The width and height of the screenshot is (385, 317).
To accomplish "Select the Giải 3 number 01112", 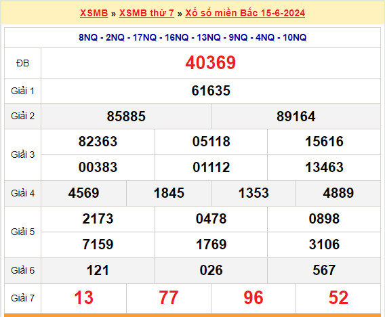I will coord(211,167).
